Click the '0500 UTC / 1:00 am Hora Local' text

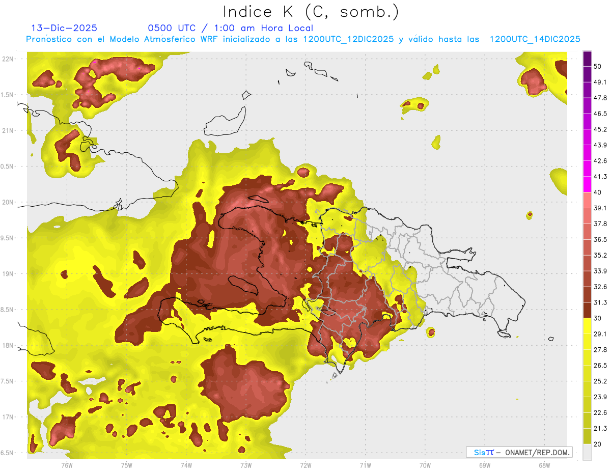click(x=230, y=28)
